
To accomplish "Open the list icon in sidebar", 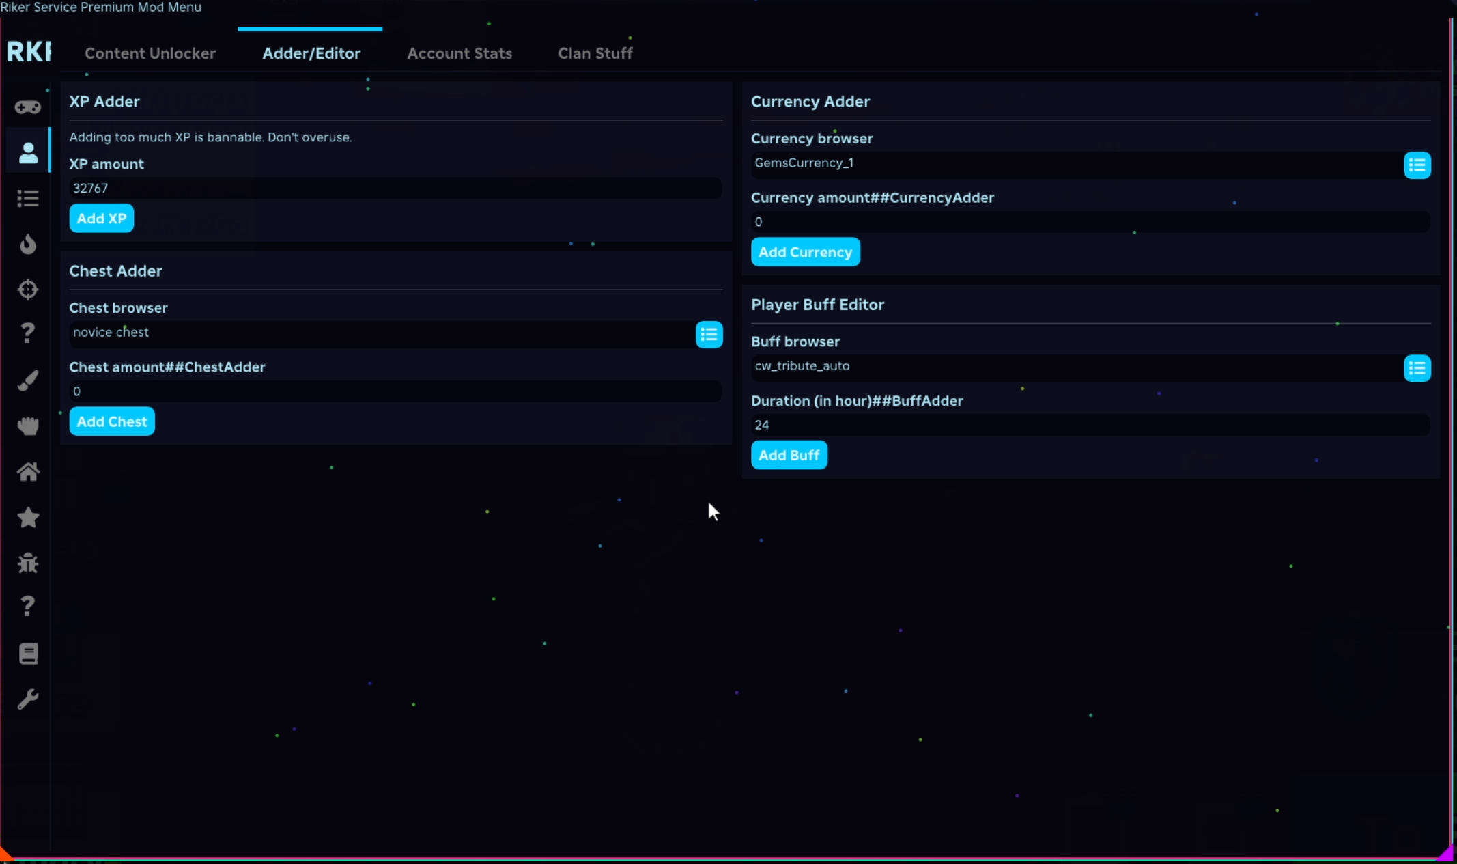I will point(28,198).
